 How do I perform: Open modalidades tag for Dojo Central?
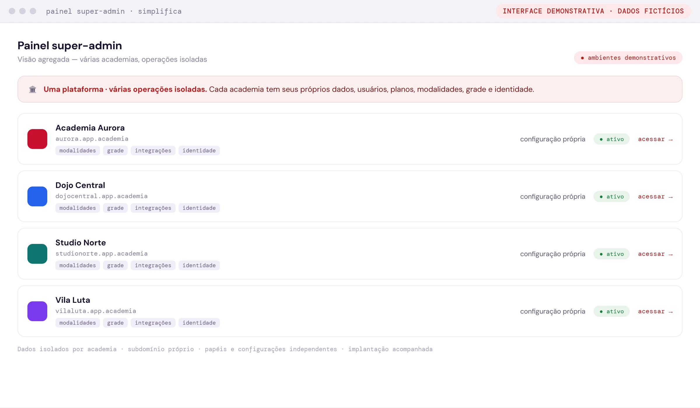pos(78,208)
